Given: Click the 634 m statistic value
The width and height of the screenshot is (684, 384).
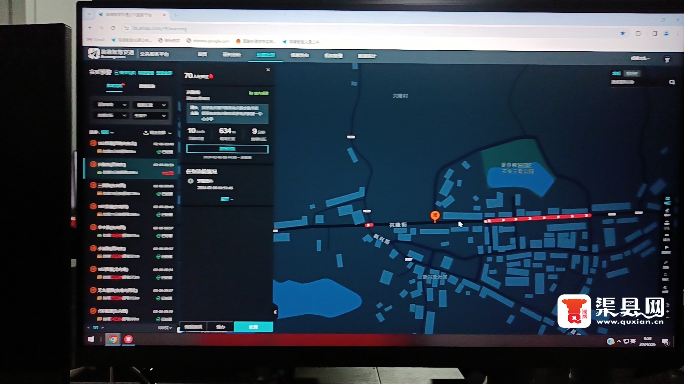Looking at the screenshot, I should pyautogui.click(x=227, y=131).
